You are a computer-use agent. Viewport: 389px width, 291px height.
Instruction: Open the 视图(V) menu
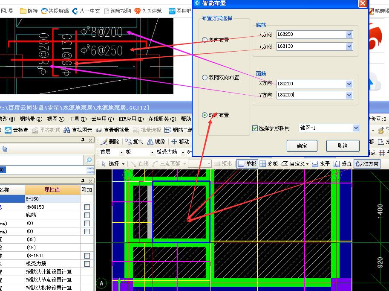(x=55, y=119)
